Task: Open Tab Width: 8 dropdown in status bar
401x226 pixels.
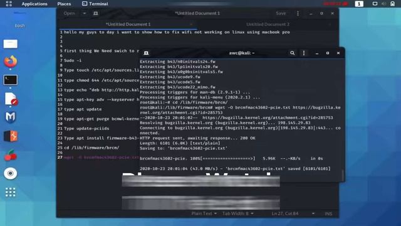Action: pos(237,213)
